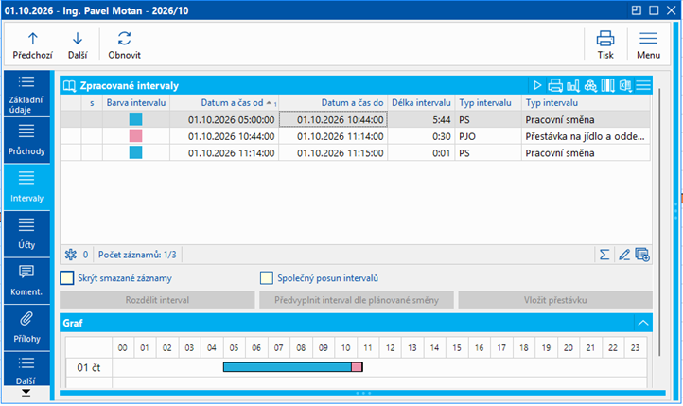683x406 pixels.
Task: Click the add-record table icon in footer
Action: point(642,255)
